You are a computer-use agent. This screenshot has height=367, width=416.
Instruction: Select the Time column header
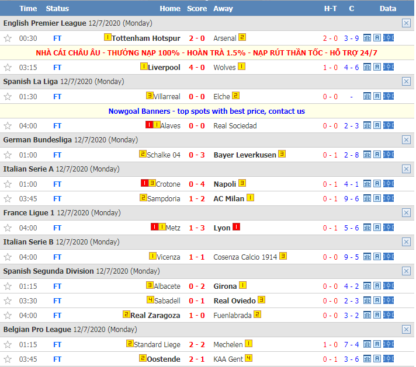click(x=28, y=9)
